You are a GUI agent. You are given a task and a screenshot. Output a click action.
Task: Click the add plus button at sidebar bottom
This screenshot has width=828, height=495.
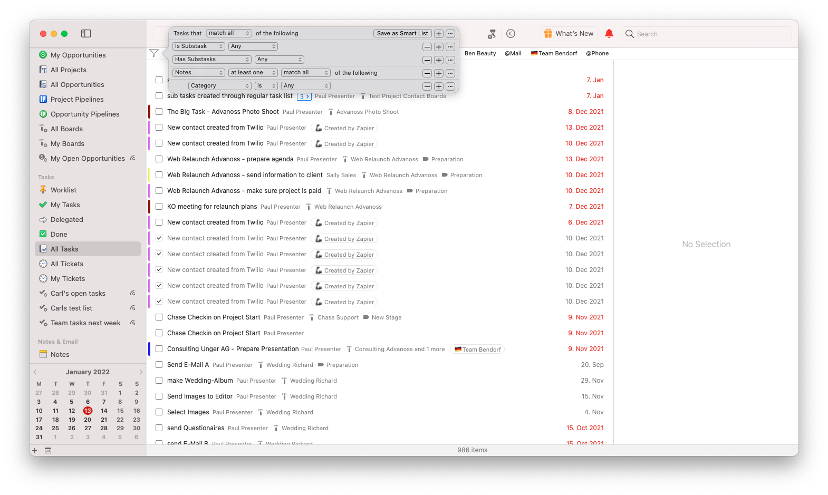click(35, 451)
